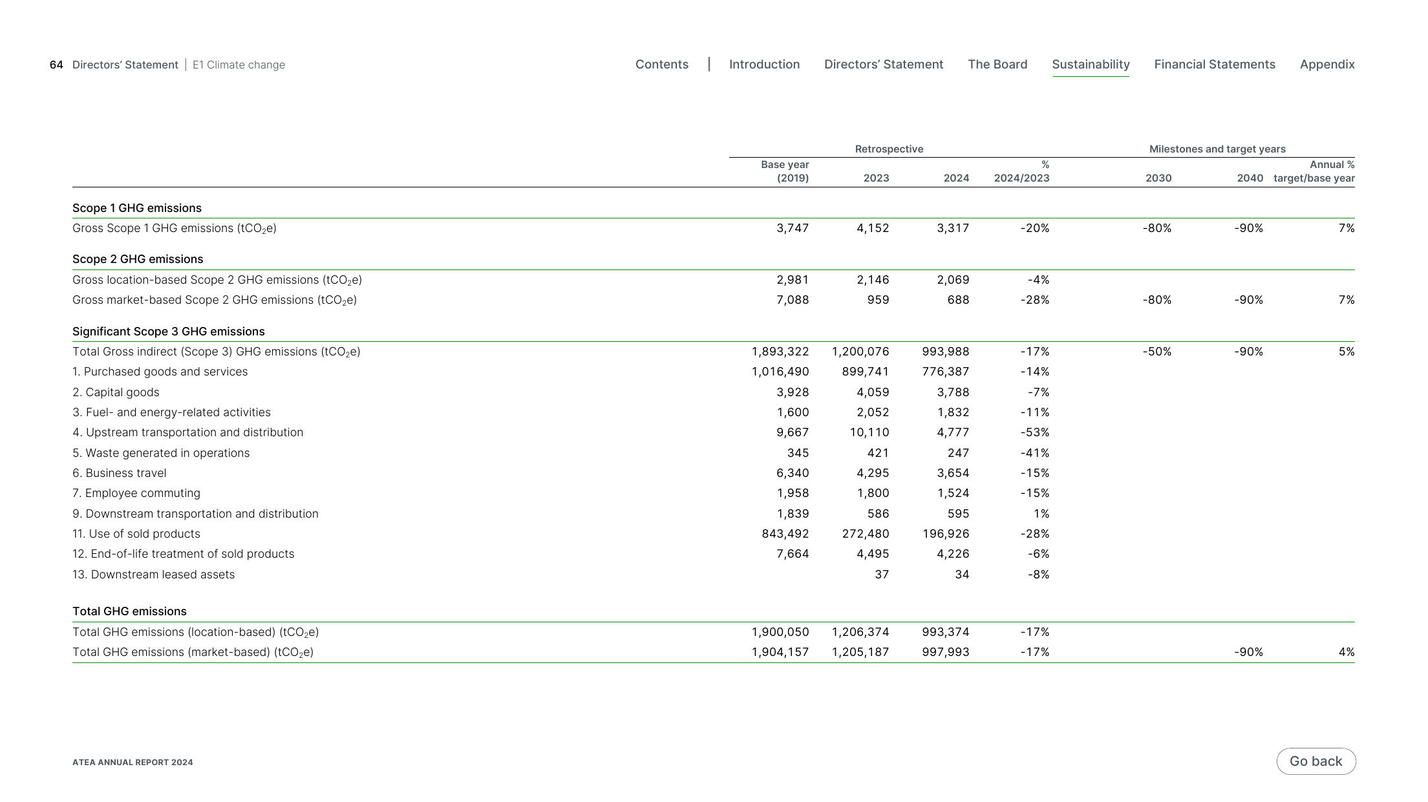Click Total GHG emissions market-based row
The image size is (1428, 802).
click(193, 653)
